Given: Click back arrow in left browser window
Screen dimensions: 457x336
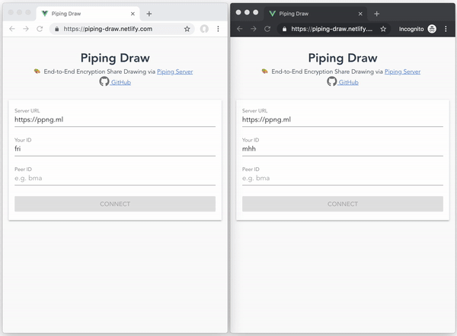Looking at the screenshot, I should pos(12,29).
